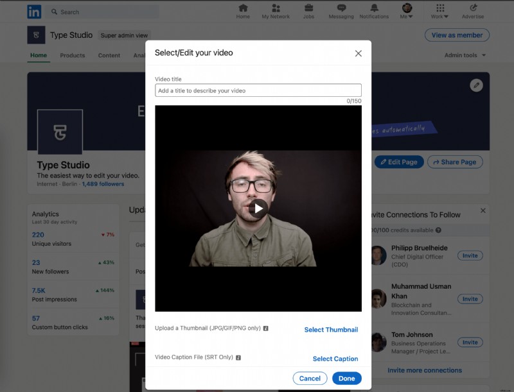Switch to the Products tab
Image resolution: width=514 pixels, height=392 pixels.
72,55
